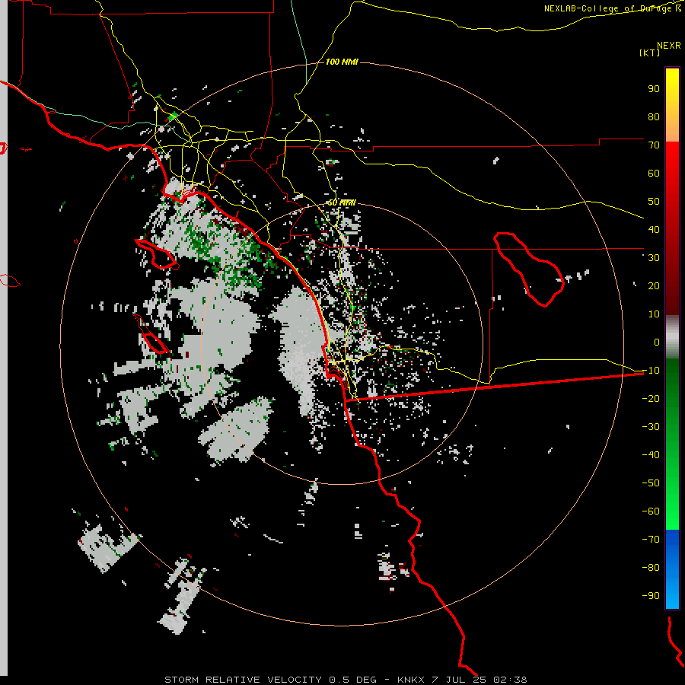Click the -80 value on the velocity scale

(x=651, y=568)
